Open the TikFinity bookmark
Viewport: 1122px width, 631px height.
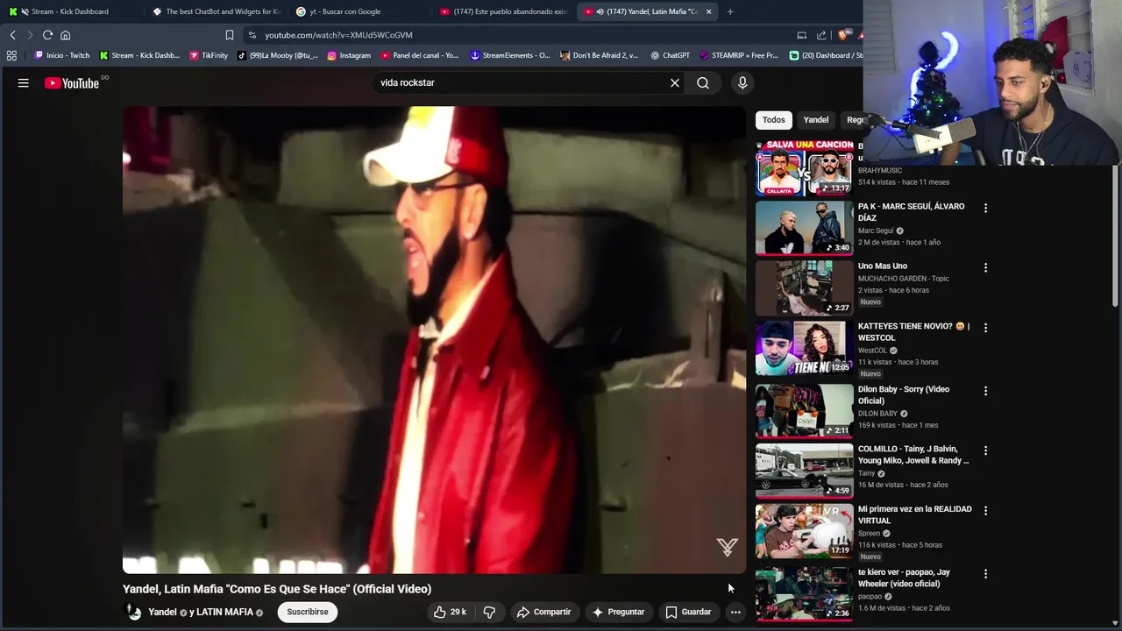coord(209,55)
